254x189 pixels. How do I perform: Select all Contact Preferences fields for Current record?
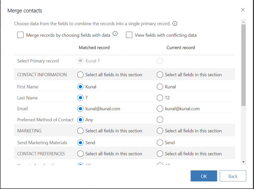coord(160,154)
